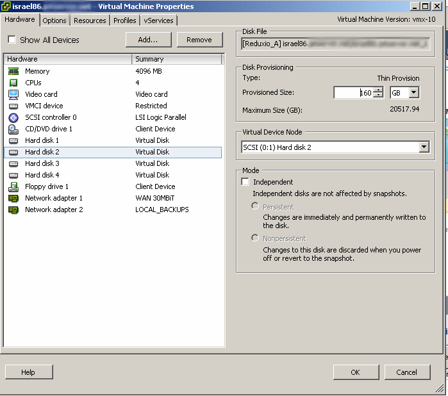Viewport: 448px width, 396px height.
Task: Select the Memory row text
Action: 37,71
